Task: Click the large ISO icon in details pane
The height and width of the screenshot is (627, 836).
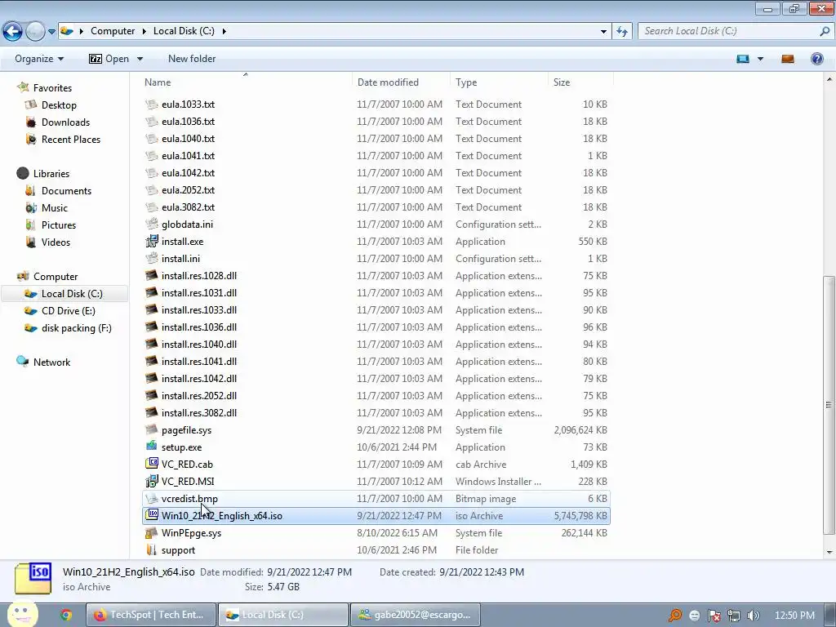Action: (33, 579)
